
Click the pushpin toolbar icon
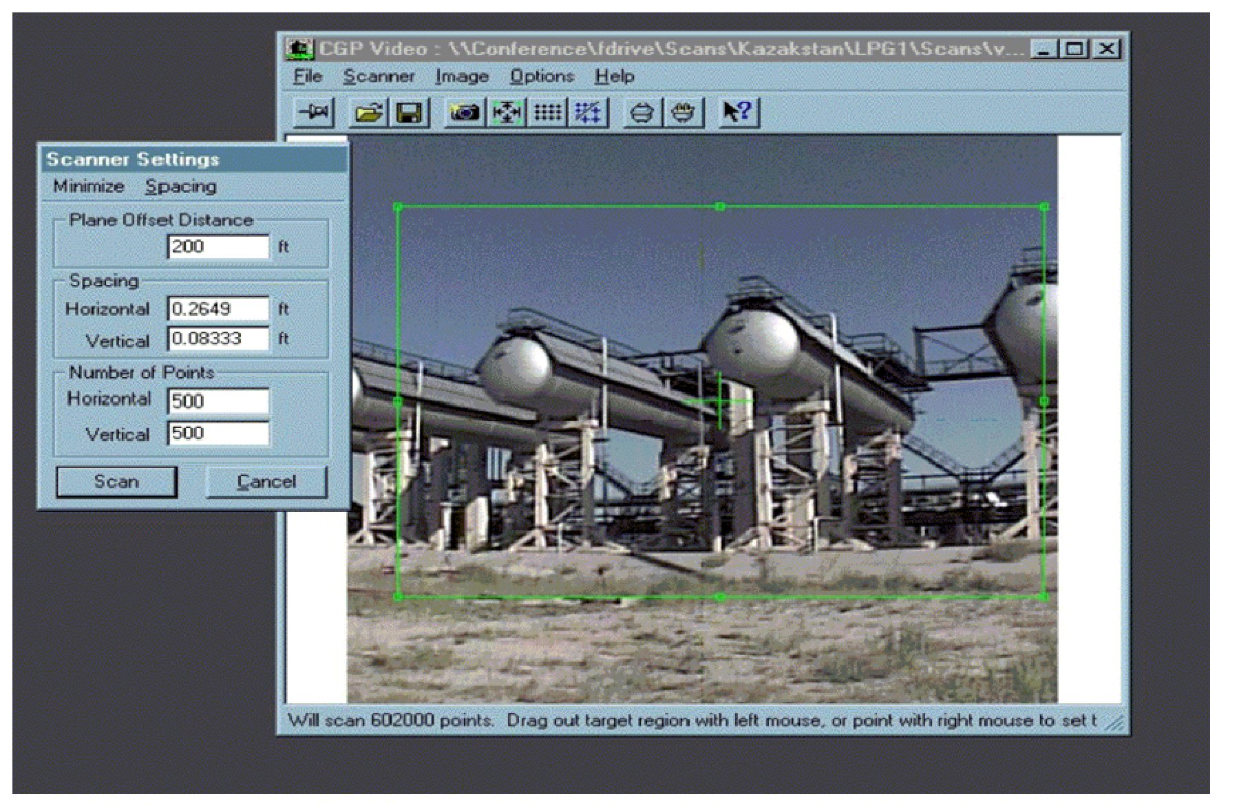pyautogui.click(x=315, y=112)
